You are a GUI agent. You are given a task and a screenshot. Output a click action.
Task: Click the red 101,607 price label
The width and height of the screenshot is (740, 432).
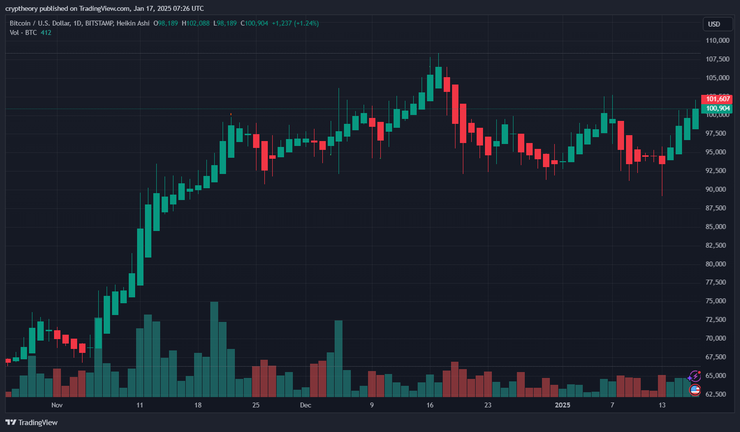717,99
